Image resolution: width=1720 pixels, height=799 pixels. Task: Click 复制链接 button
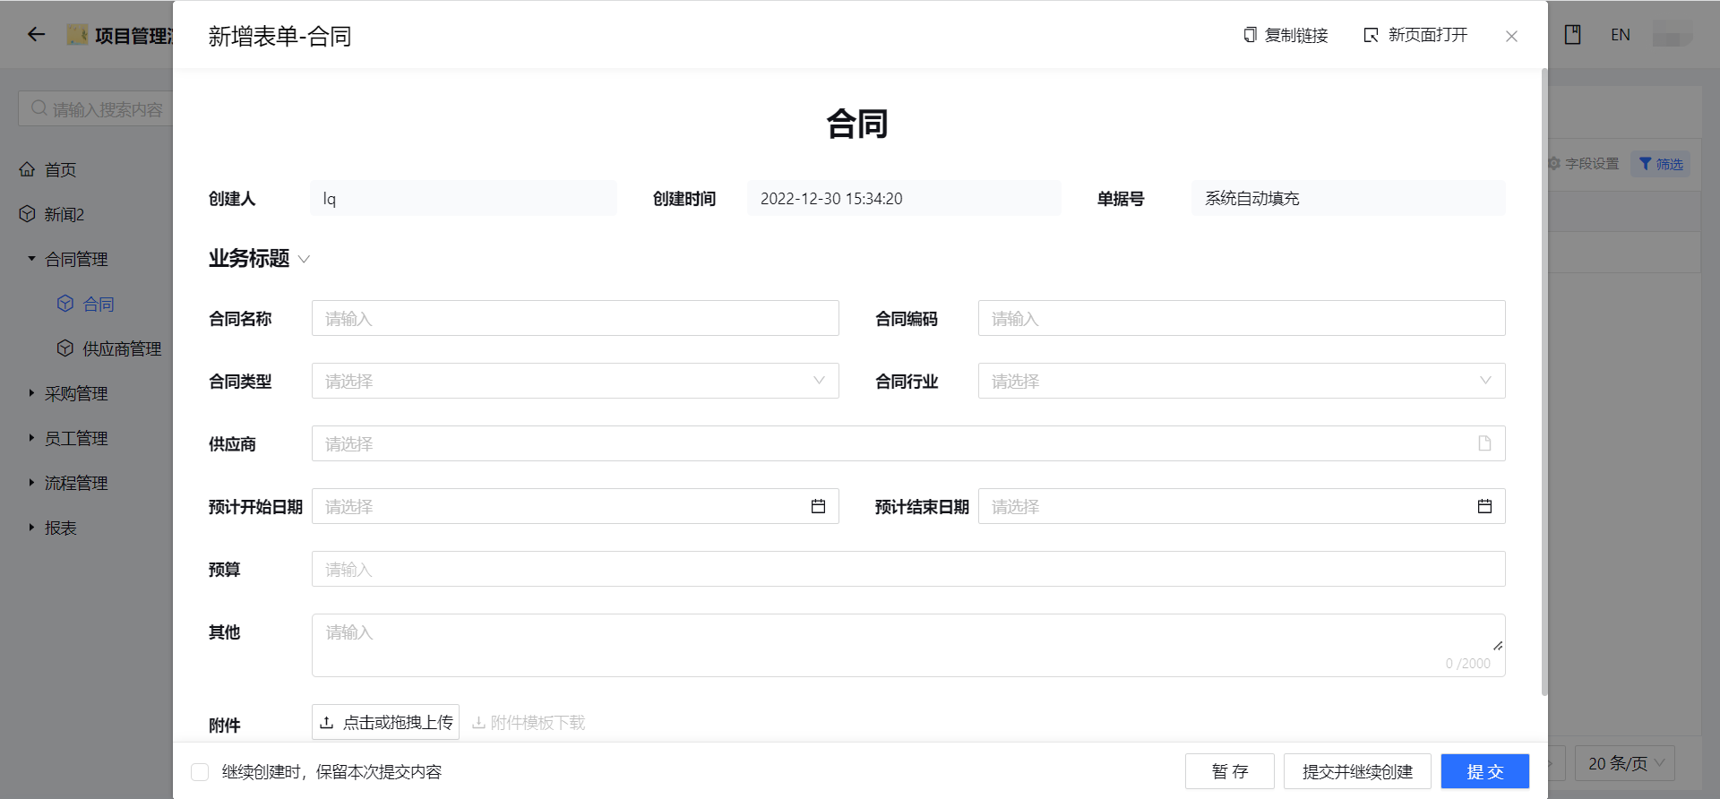[1286, 35]
